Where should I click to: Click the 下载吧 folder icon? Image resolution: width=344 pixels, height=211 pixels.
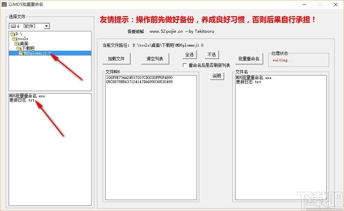click(19, 48)
